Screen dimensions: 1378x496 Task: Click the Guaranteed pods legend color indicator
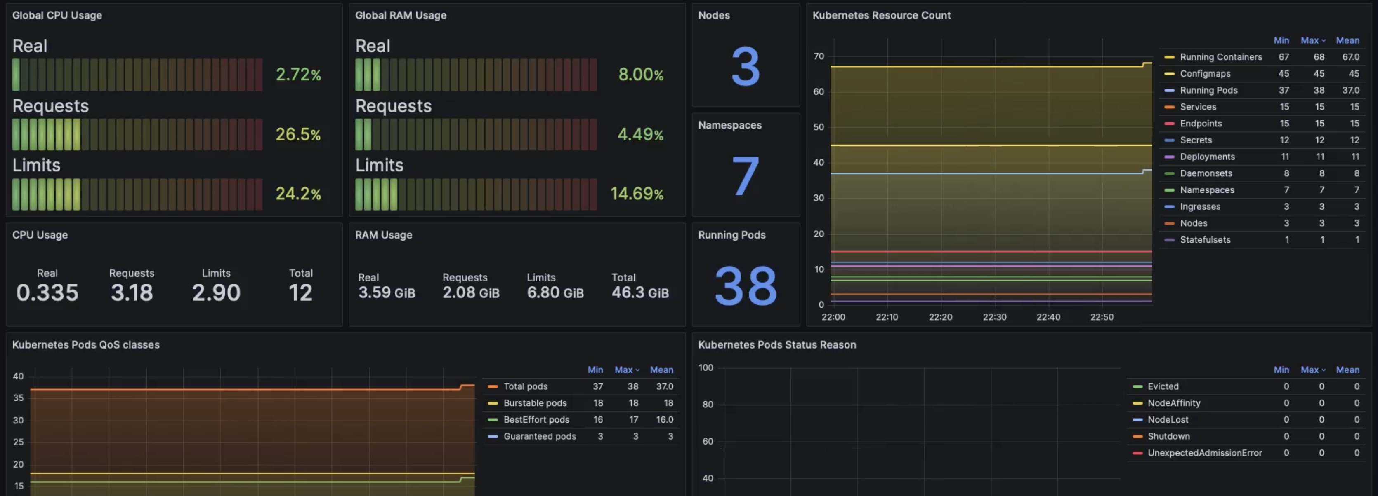point(493,436)
